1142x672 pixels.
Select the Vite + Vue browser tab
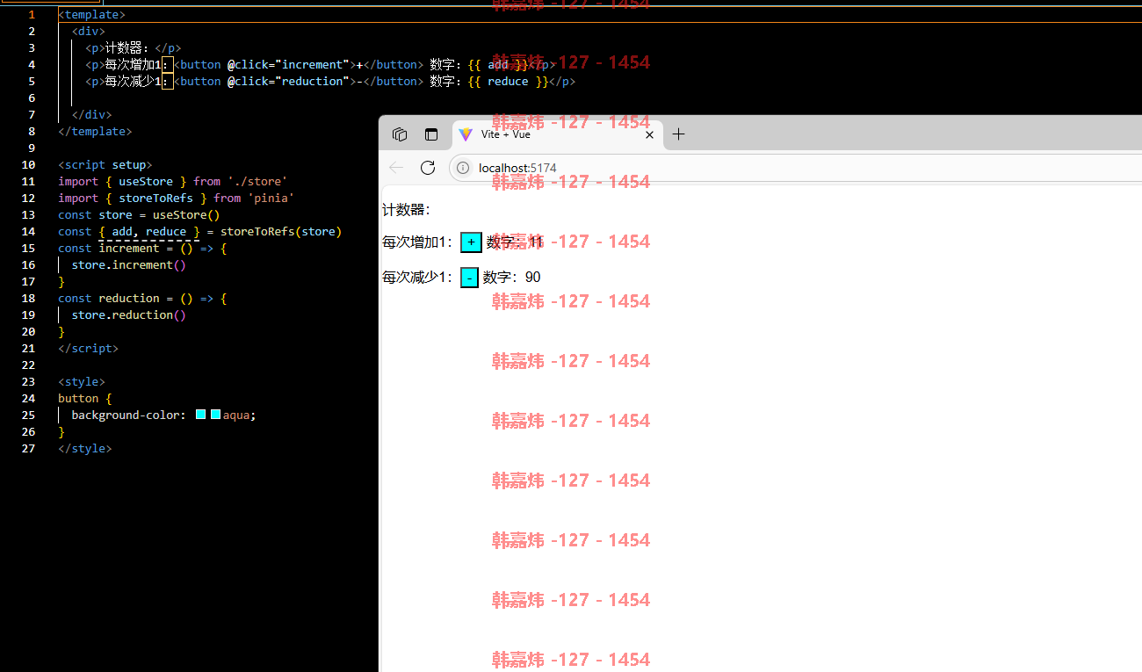(558, 134)
